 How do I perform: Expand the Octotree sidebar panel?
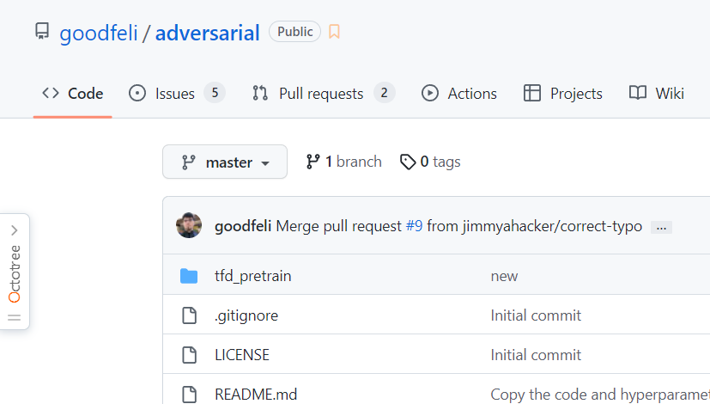coord(15,230)
